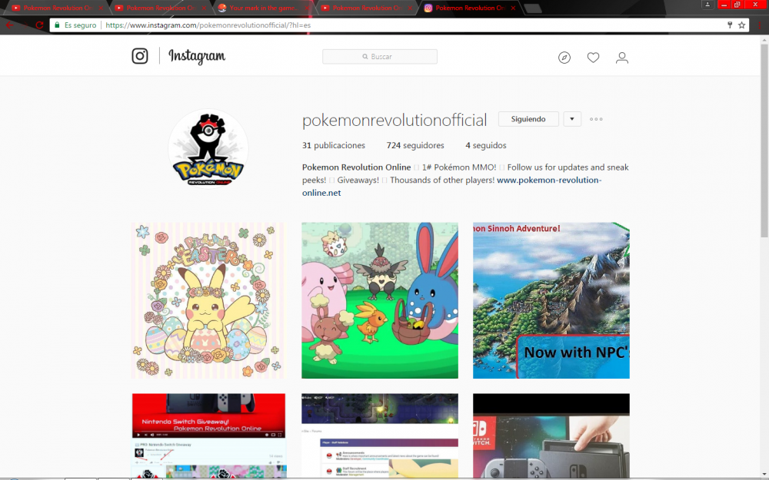Open the Sinnoh Adventure post thumbnail
Image resolution: width=769 pixels, height=480 pixels.
coord(551,300)
